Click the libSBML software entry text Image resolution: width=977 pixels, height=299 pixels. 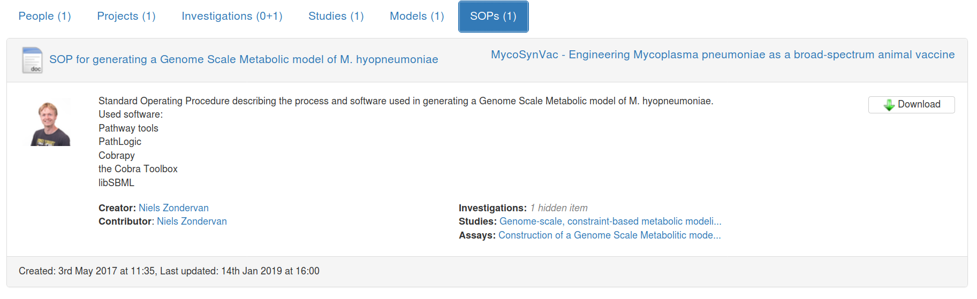[116, 183]
